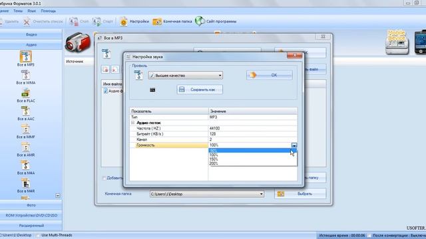The height and width of the screenshot is (239, 426).
Task: Open Сайт программы globe icon
Action: click(200, 21)
